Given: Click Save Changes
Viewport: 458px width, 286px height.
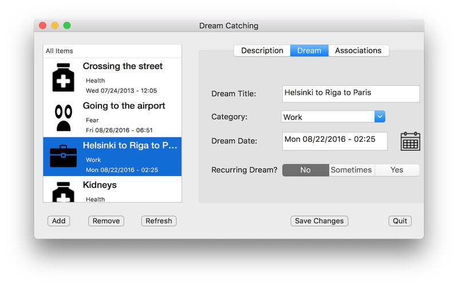Looking at the screenshot, I should 319,221.
